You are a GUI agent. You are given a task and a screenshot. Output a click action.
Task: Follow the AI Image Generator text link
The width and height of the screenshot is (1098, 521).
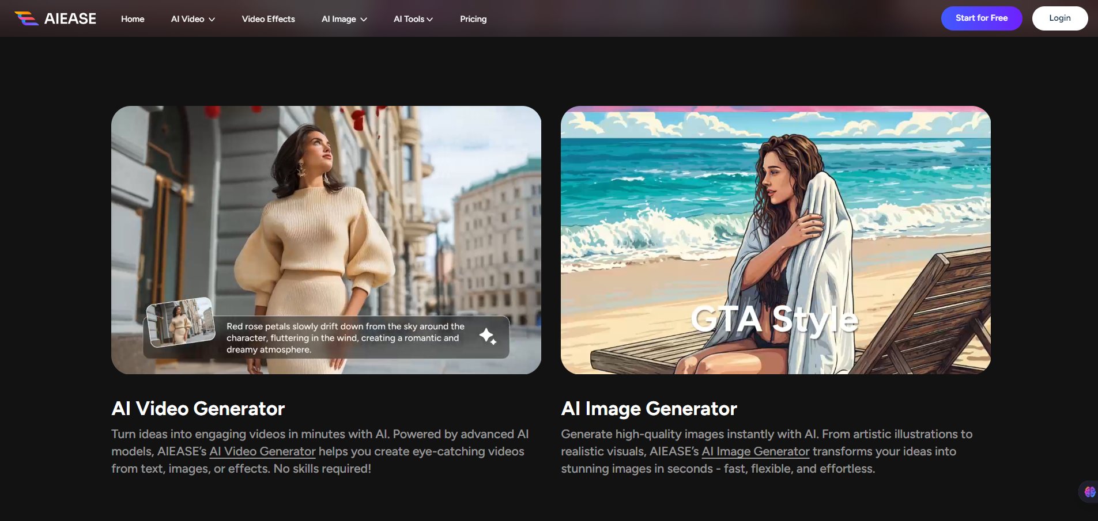click(x=756, y=451)
